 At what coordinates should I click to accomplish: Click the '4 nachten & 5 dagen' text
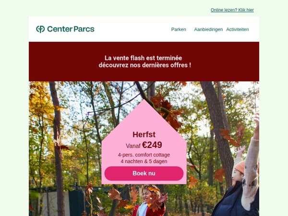[x=144, y=161]
